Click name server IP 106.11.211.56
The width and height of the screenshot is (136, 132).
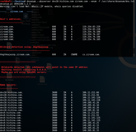[91, 95]
